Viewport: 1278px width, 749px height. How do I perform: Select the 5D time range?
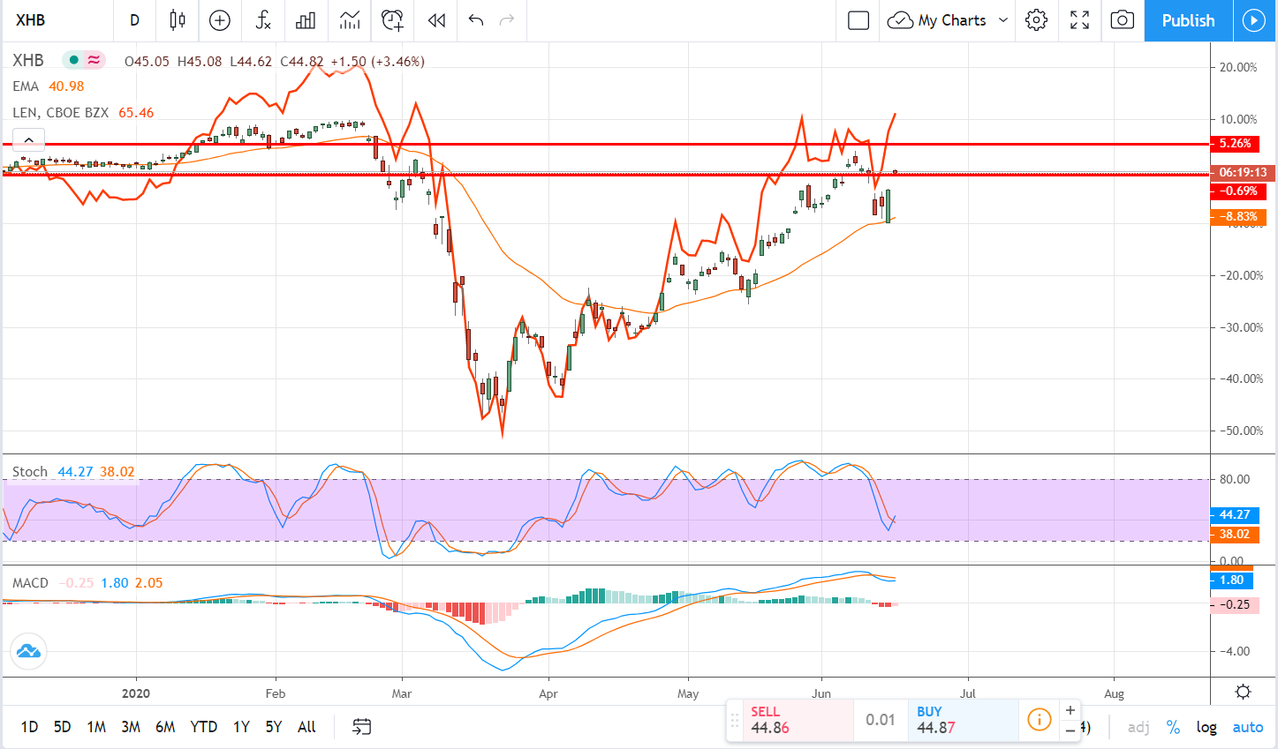pyautogui.click(x=62, y=727)
